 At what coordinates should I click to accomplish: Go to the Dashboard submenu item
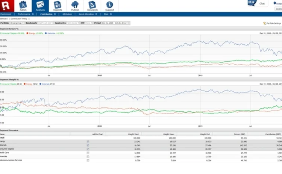6,14
